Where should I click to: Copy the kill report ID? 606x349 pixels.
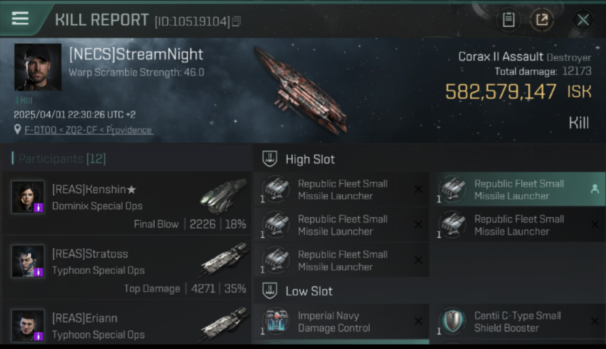(236, 21)
